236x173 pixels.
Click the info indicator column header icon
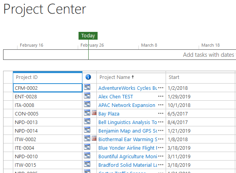click(x=88, y=77)
